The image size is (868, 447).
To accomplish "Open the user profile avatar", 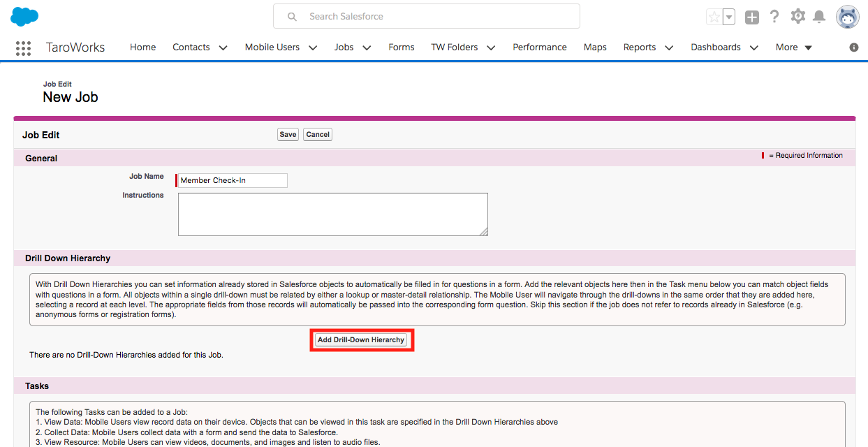I will coord(847,17).
